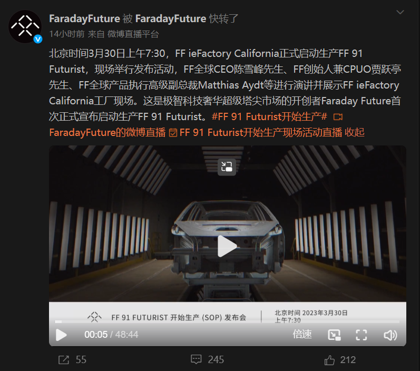Open the FaradayFuture profile avatar
The image size is (420, 371).
25,26
